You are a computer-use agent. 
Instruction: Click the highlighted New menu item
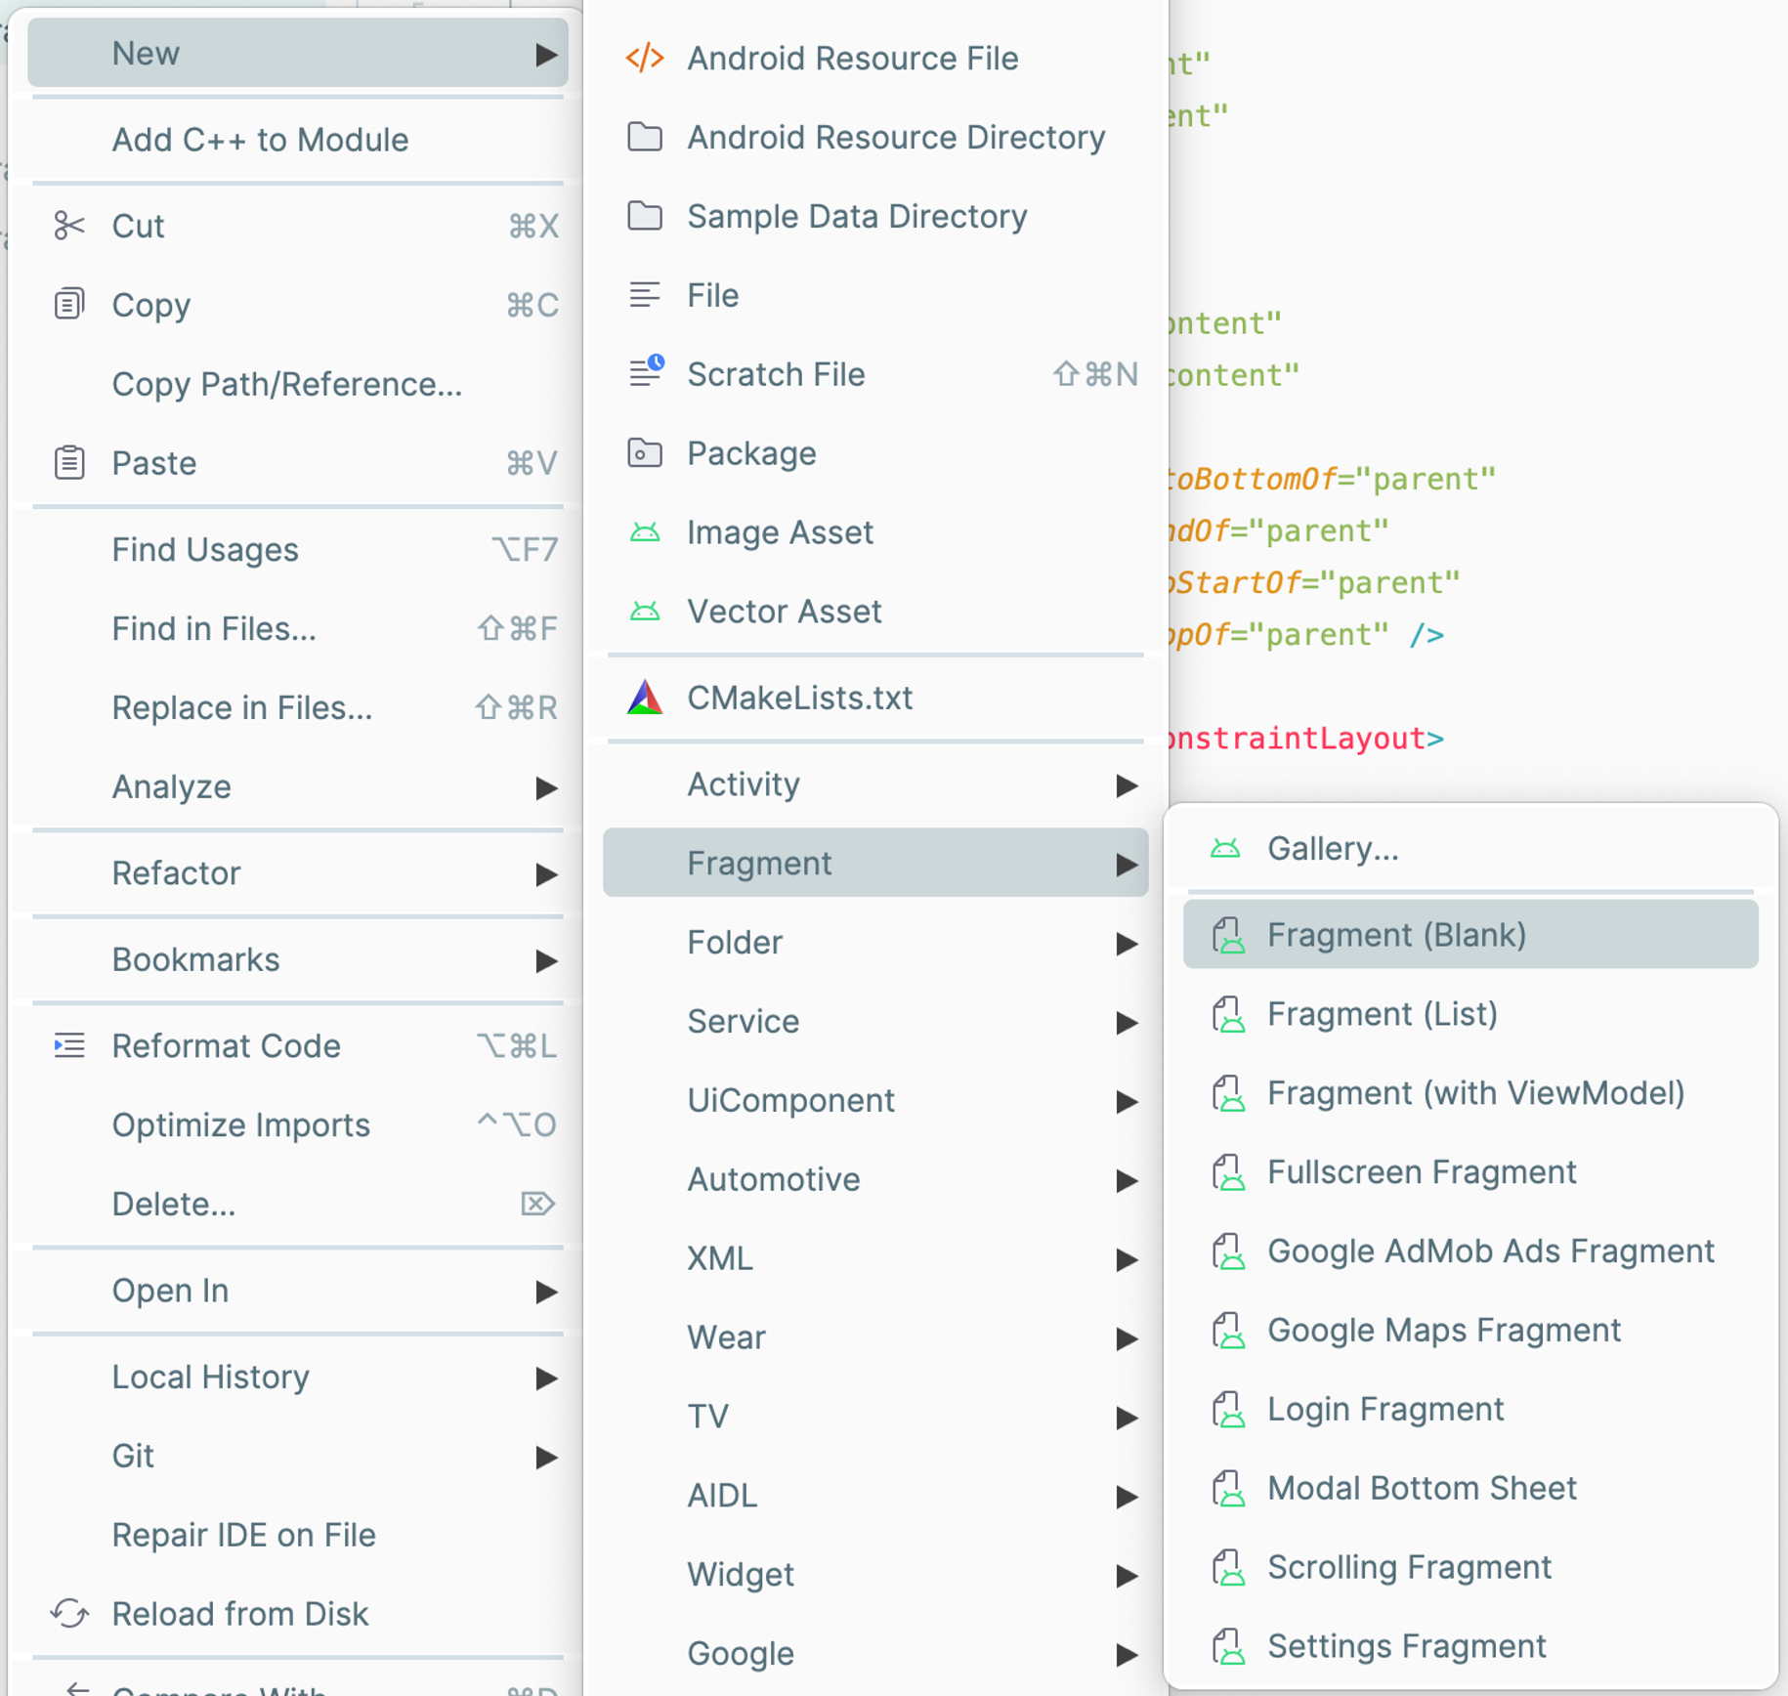[x=297, y=53]
